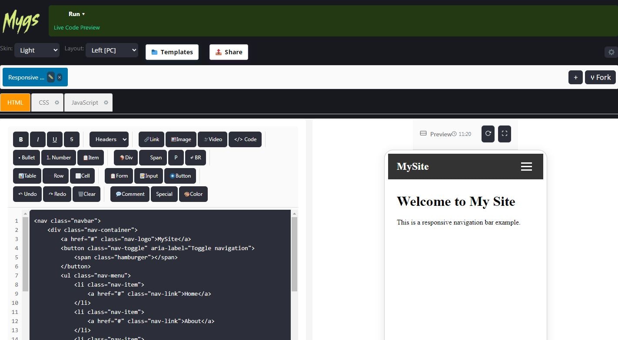The width and height of the screenshot is (618, 340).
Task: Apply Italic formatting button
Action: (x=38, y=139)
